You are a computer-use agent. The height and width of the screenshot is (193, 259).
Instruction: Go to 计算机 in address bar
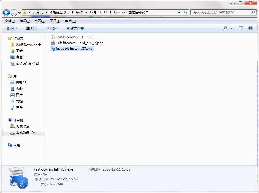click(38, 12)
